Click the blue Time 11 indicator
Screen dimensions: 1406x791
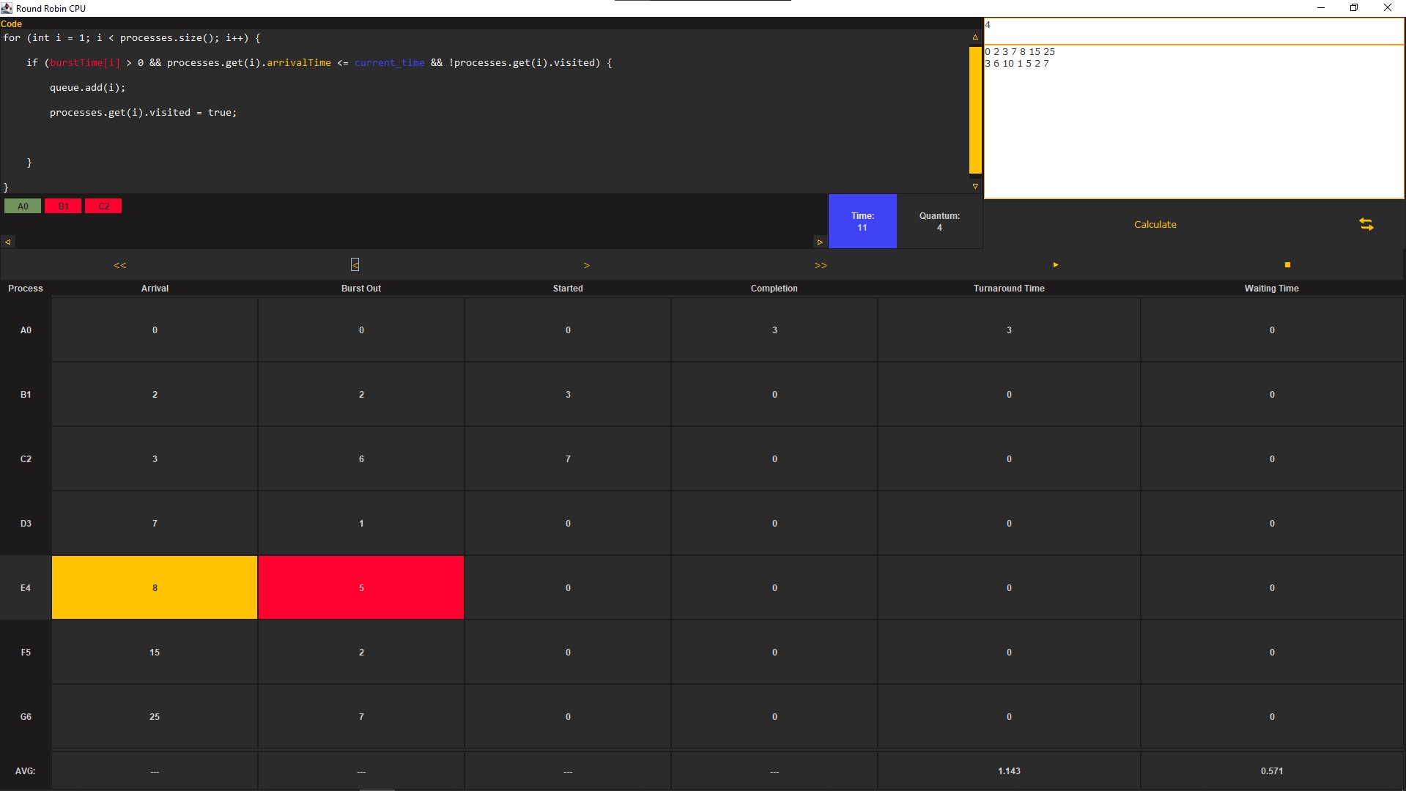tap(862, 221)
